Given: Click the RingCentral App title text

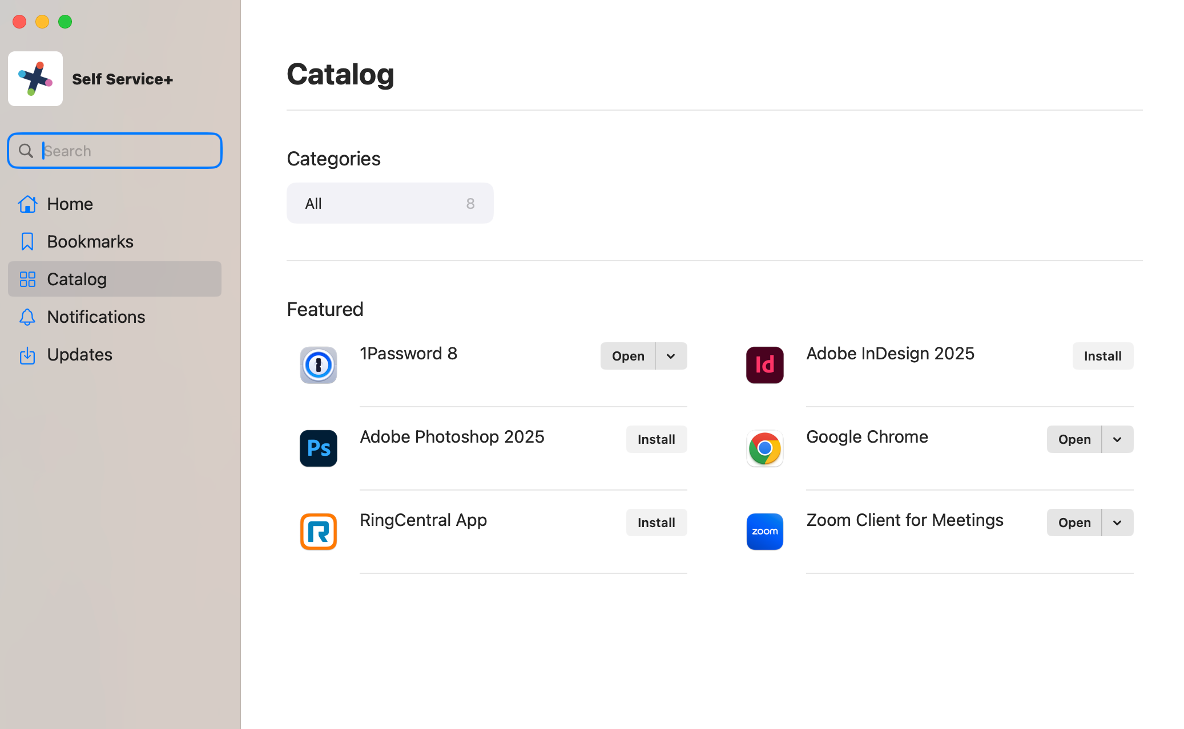Looking at the screenshot, I should [423, 520].
